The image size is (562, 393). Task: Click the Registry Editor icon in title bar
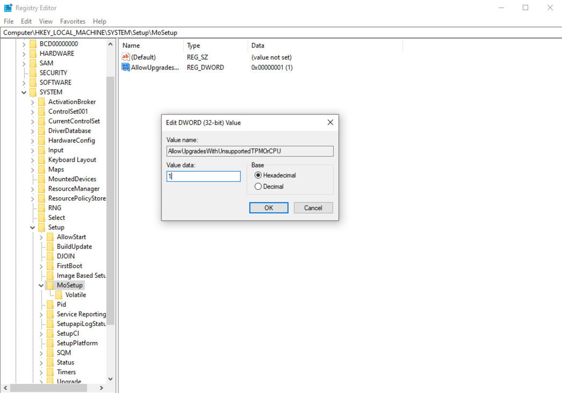click(7, 8)
